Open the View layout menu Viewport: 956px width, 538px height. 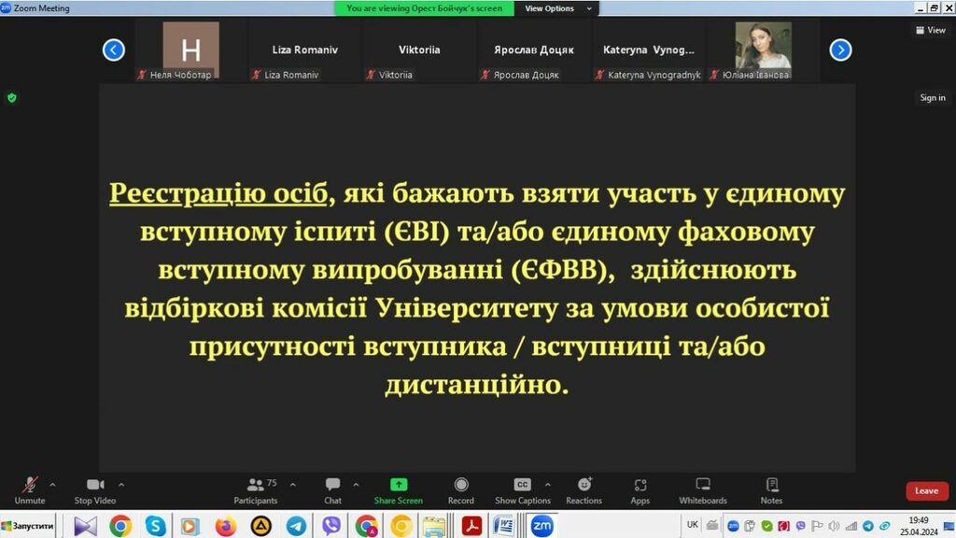[930, 30]
